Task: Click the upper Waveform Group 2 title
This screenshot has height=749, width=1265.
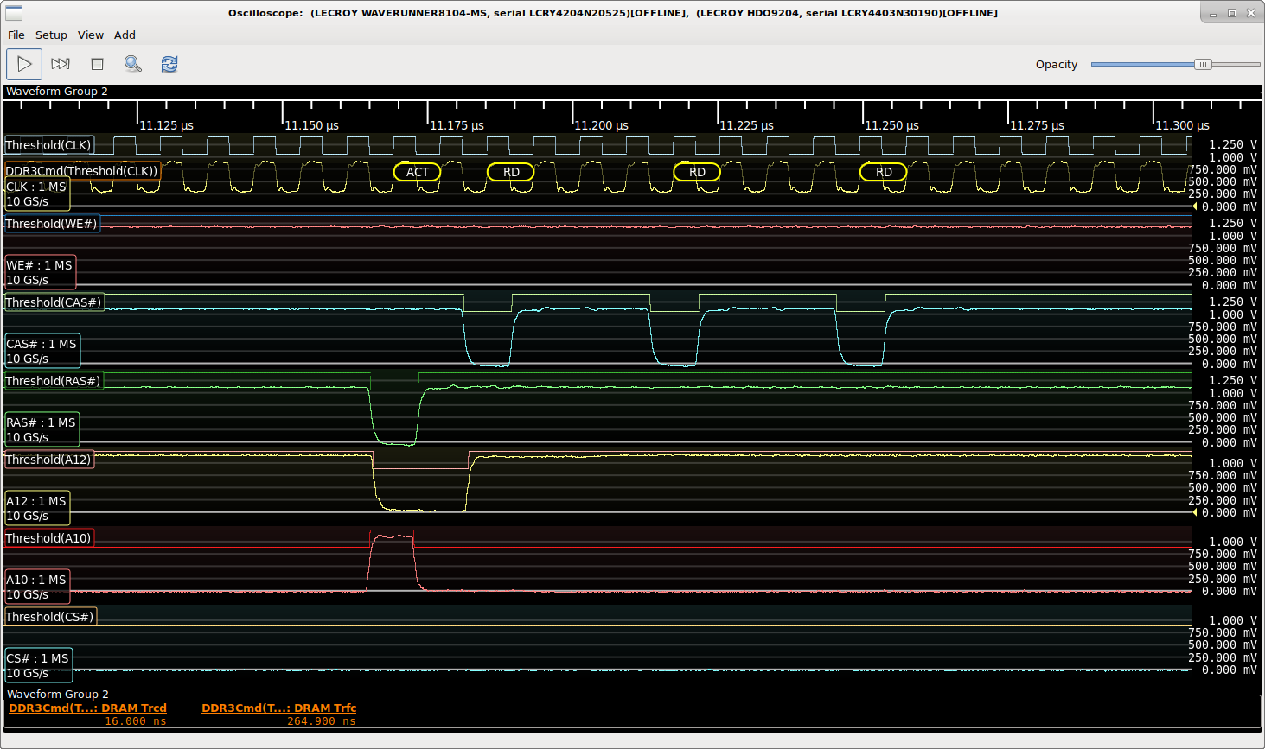Action: point(57,92)
